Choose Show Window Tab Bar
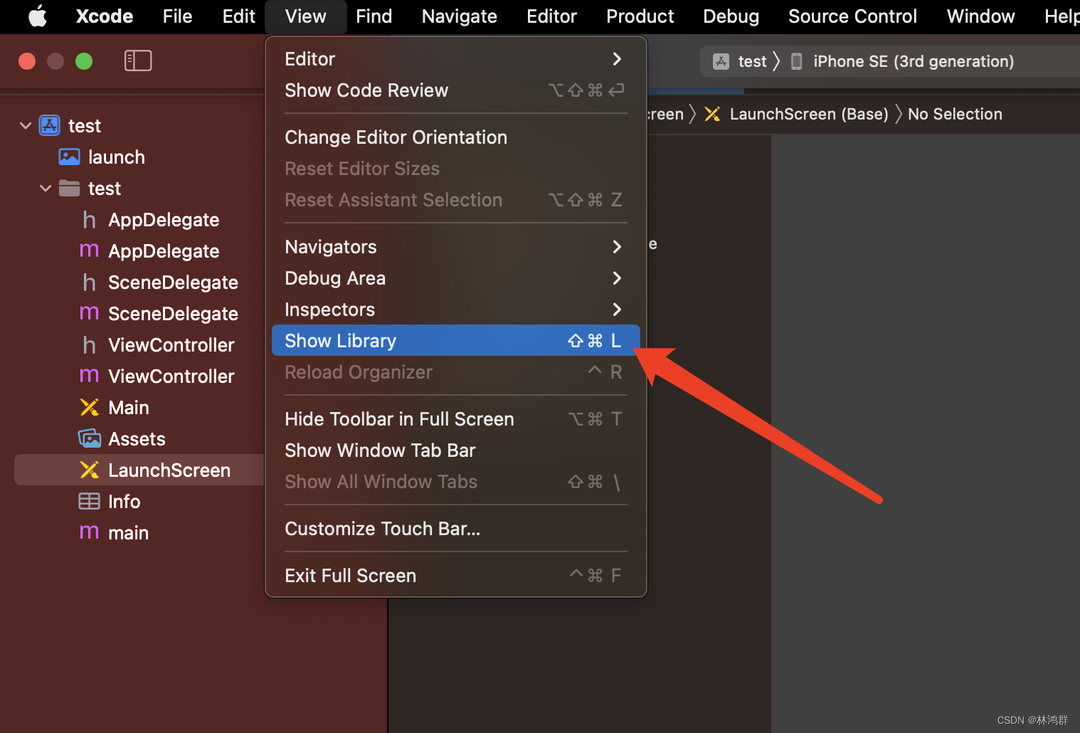This screenshot has height=733, width=1080. 455,450
